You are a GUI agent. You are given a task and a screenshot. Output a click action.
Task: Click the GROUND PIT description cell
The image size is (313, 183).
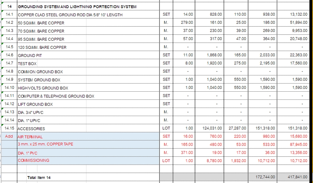coord(88,55)
